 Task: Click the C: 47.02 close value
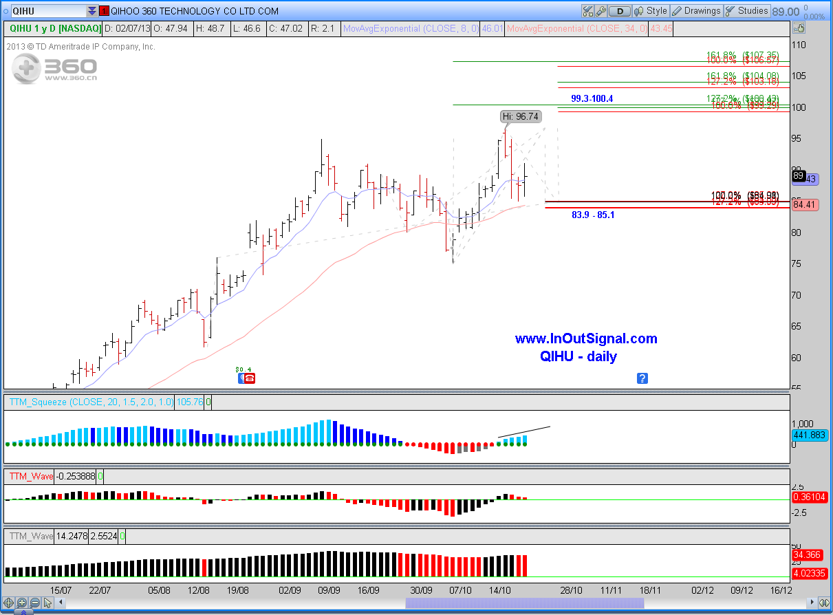point(286,28)
